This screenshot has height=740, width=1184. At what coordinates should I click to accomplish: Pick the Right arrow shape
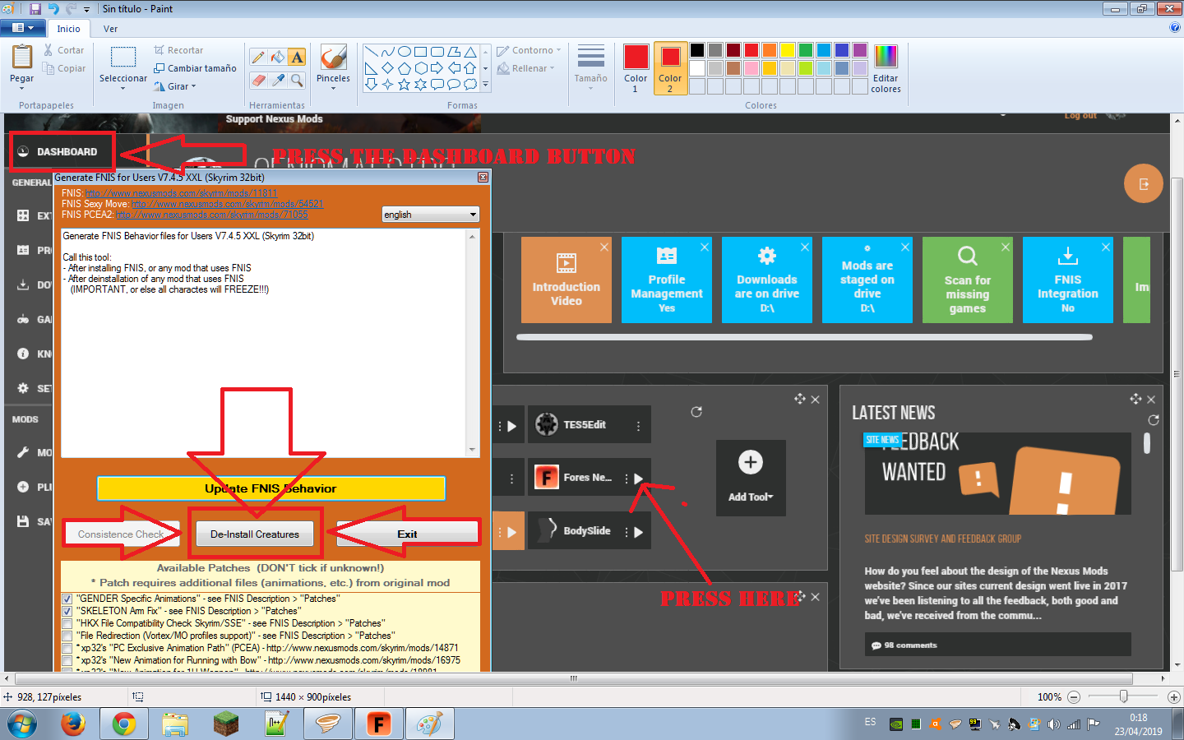click(x=437, y=68)
